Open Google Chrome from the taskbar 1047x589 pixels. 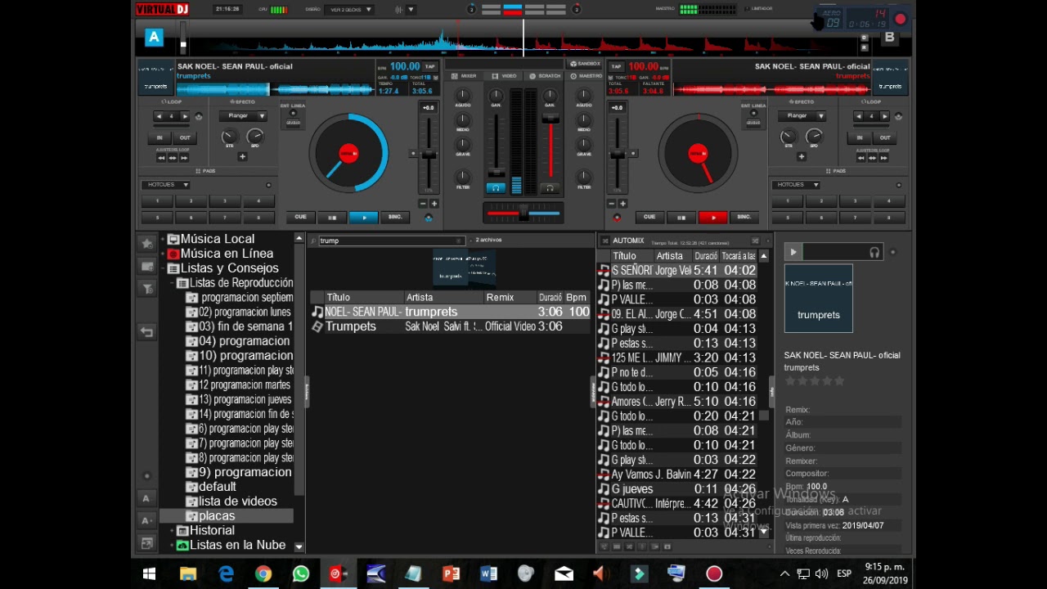click(x=263, y=573)
